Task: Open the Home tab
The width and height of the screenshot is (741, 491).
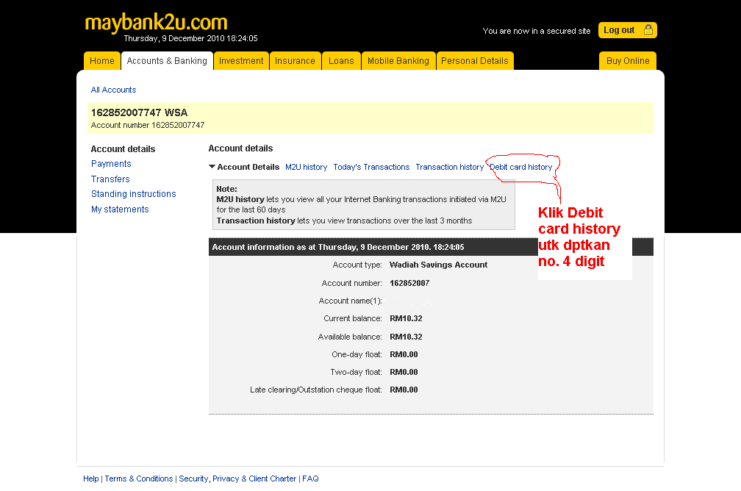Action: point(102,61)
